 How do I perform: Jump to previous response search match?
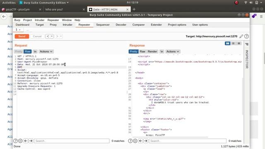click(140, 141)
